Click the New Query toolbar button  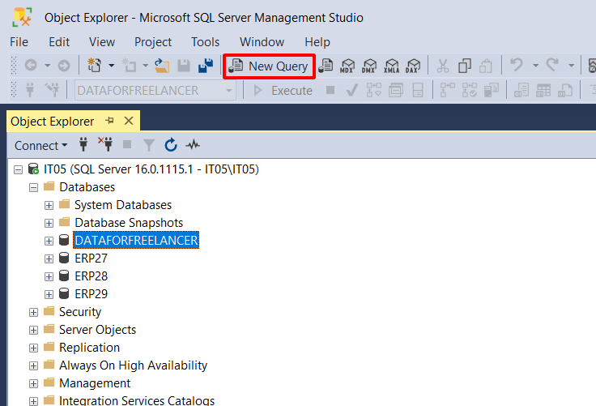[x=269, y=66]
